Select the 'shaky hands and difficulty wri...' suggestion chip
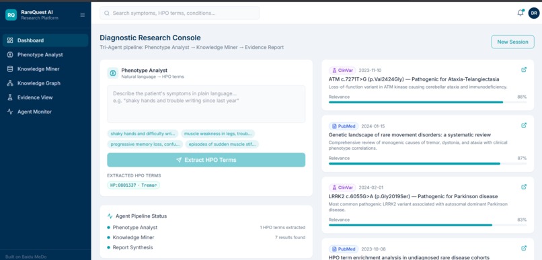 coord(143,134)
